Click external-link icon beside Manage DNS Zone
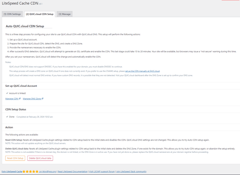240x175 pixels. point(43,98)
